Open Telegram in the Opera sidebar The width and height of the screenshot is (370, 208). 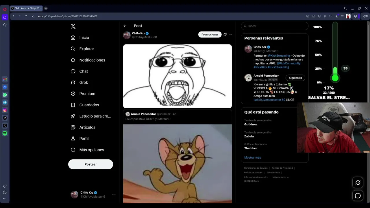[5, 102]
